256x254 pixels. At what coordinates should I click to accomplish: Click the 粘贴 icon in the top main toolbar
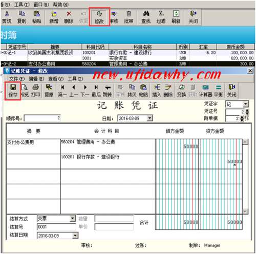36,17
